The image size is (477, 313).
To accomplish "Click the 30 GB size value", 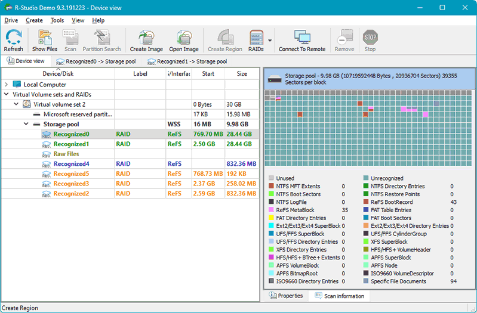I will [234, 104].
